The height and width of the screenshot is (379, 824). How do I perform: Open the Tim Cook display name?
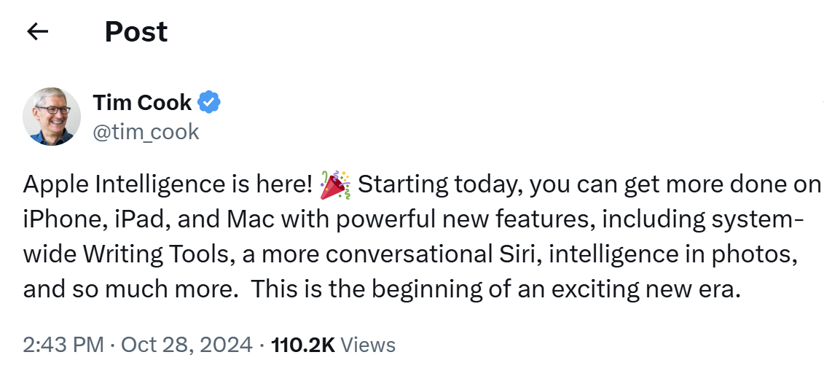pos(142,103)
